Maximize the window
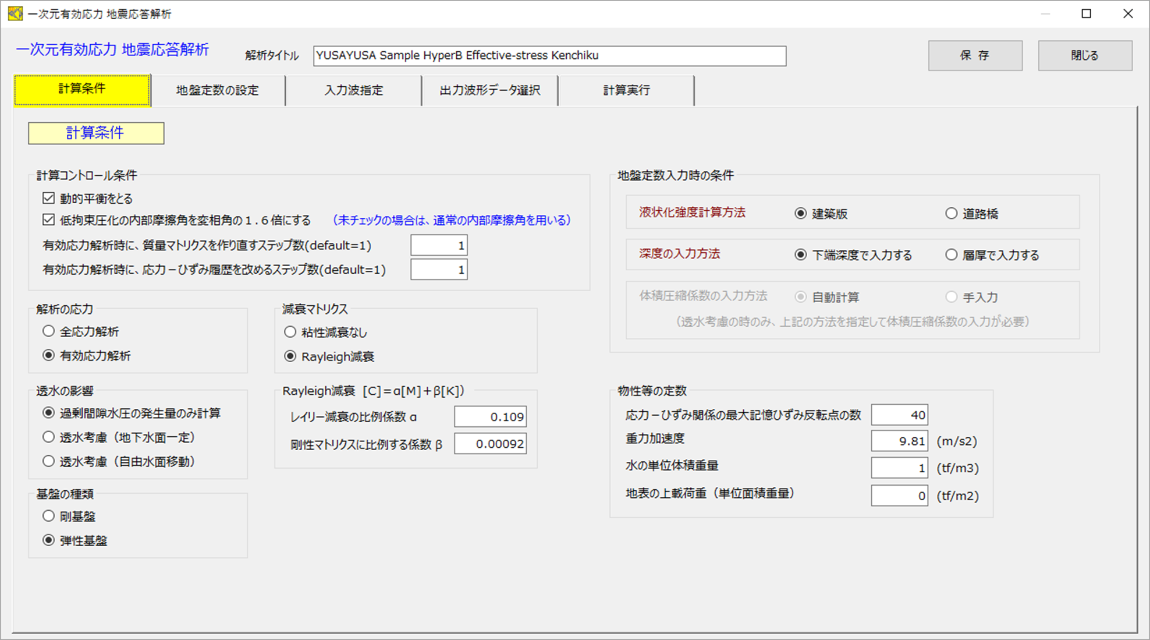1150x640 pixels. pyautogui.click(x=1086, y=13)
